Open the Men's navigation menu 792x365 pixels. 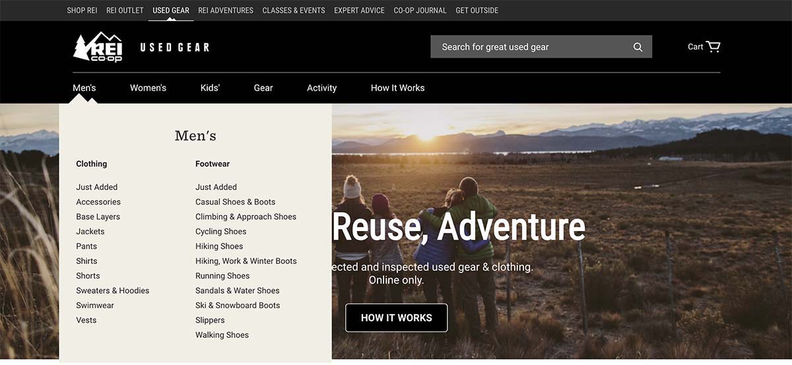point(84,88)
